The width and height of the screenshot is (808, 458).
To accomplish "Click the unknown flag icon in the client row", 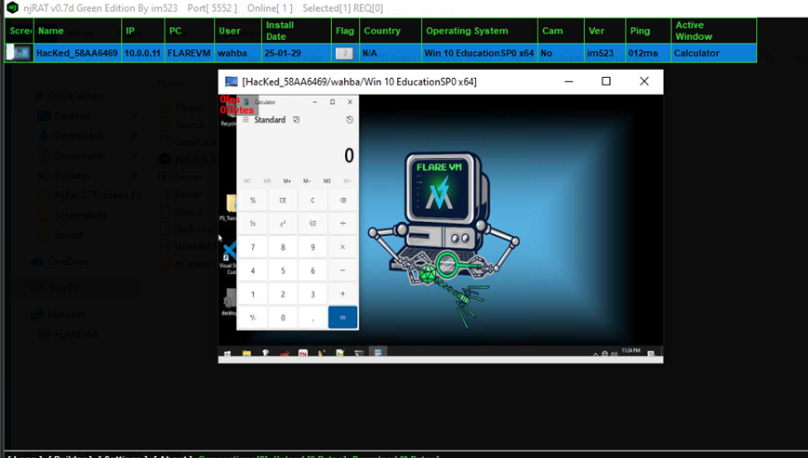I will tap(344, 53).
